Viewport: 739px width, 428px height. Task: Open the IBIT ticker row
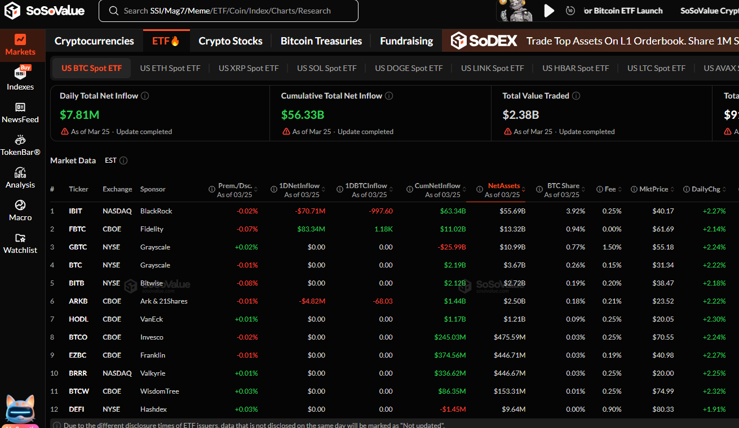pyautogui.click(x=76, y=211)
